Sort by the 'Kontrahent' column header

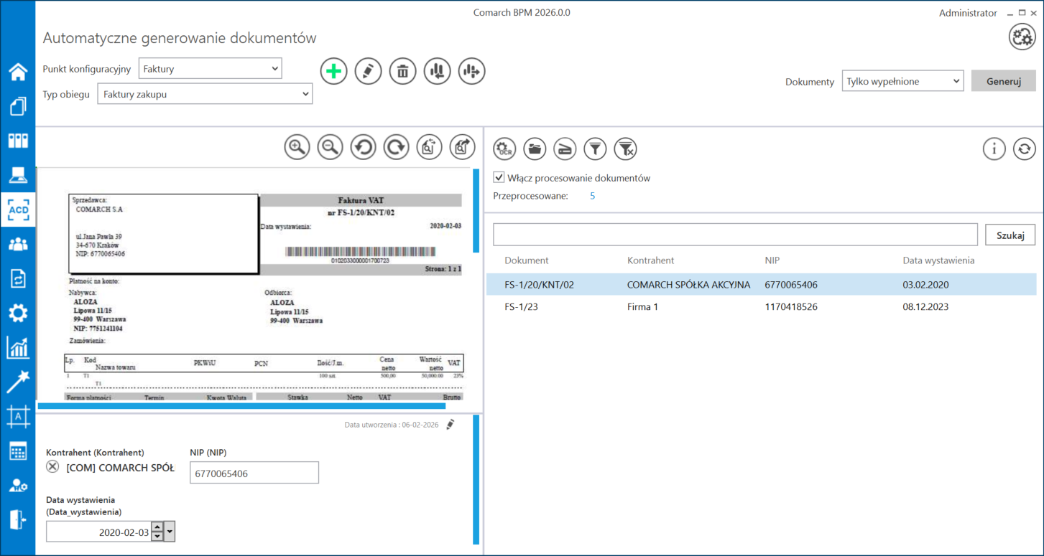click(650, 260)
